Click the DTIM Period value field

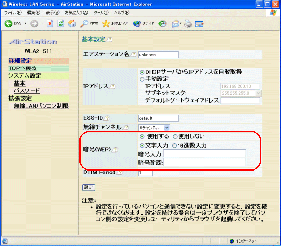click(x=145, y=173)
